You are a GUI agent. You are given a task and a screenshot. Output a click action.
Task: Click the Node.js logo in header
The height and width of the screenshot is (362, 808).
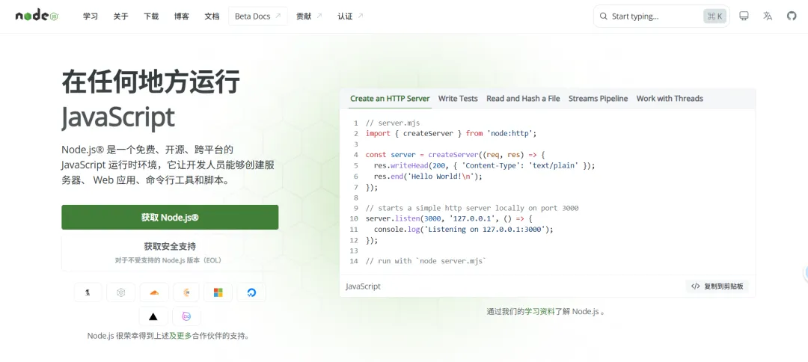[37, 16]
